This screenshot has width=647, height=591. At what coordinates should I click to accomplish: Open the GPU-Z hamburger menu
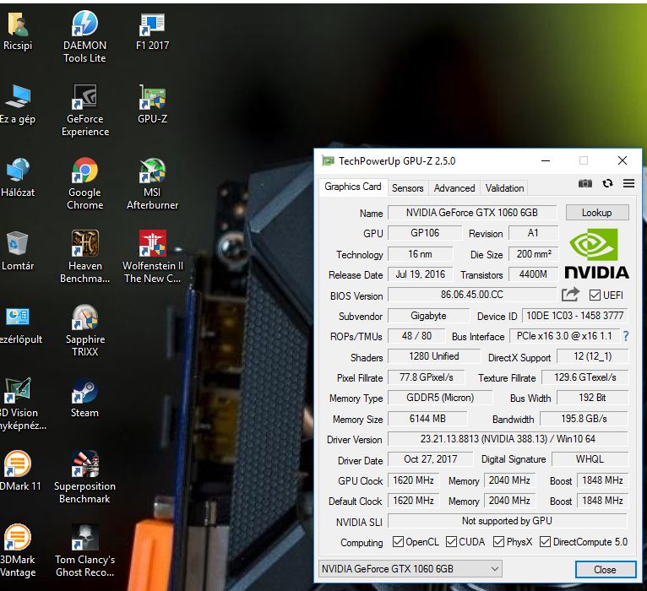(x=629, y=183)
